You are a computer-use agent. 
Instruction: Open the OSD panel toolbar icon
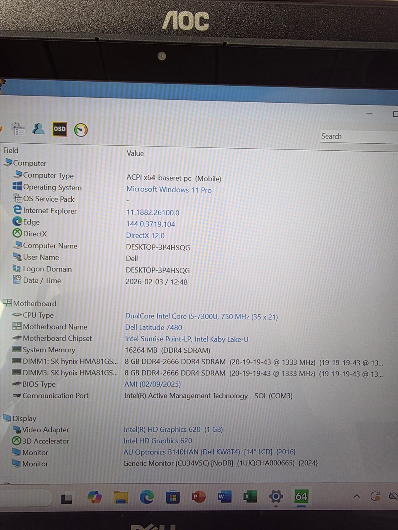(x=60, y=129)
